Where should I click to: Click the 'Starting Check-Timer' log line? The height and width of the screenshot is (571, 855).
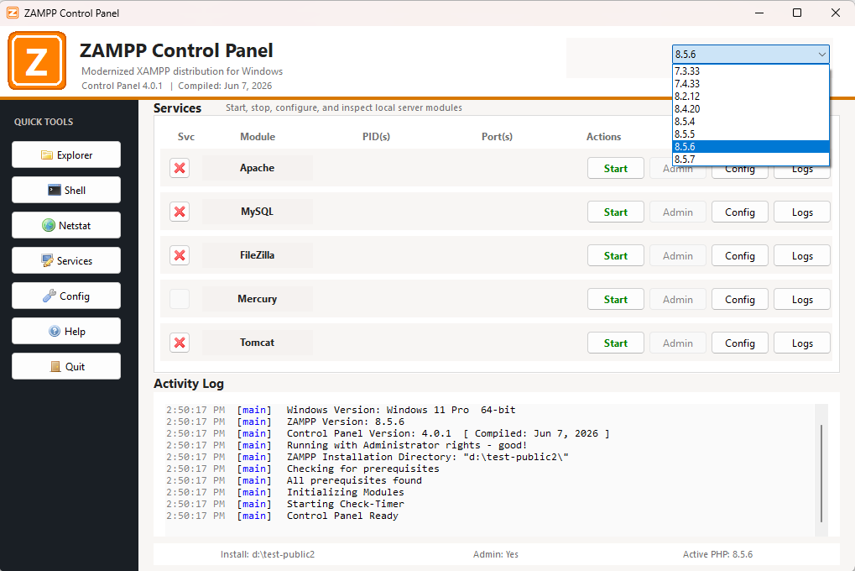(346, 504)
